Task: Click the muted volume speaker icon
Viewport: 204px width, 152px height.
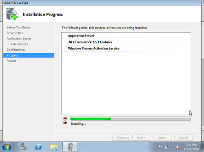Action: (178, 147)
